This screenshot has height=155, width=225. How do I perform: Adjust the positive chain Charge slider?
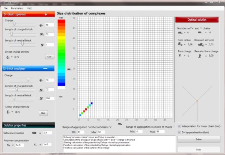click(x=14, y=24)
